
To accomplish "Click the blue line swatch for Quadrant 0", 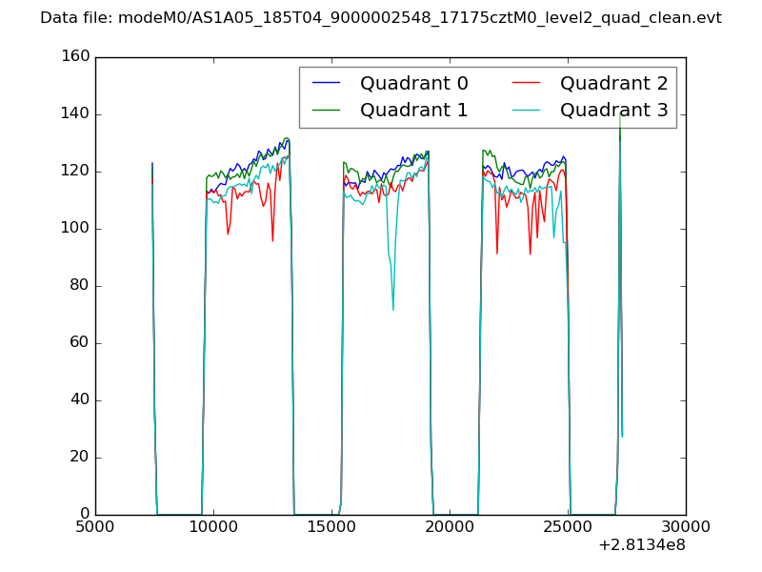I will pyautogui.click(x=327, y=84).
